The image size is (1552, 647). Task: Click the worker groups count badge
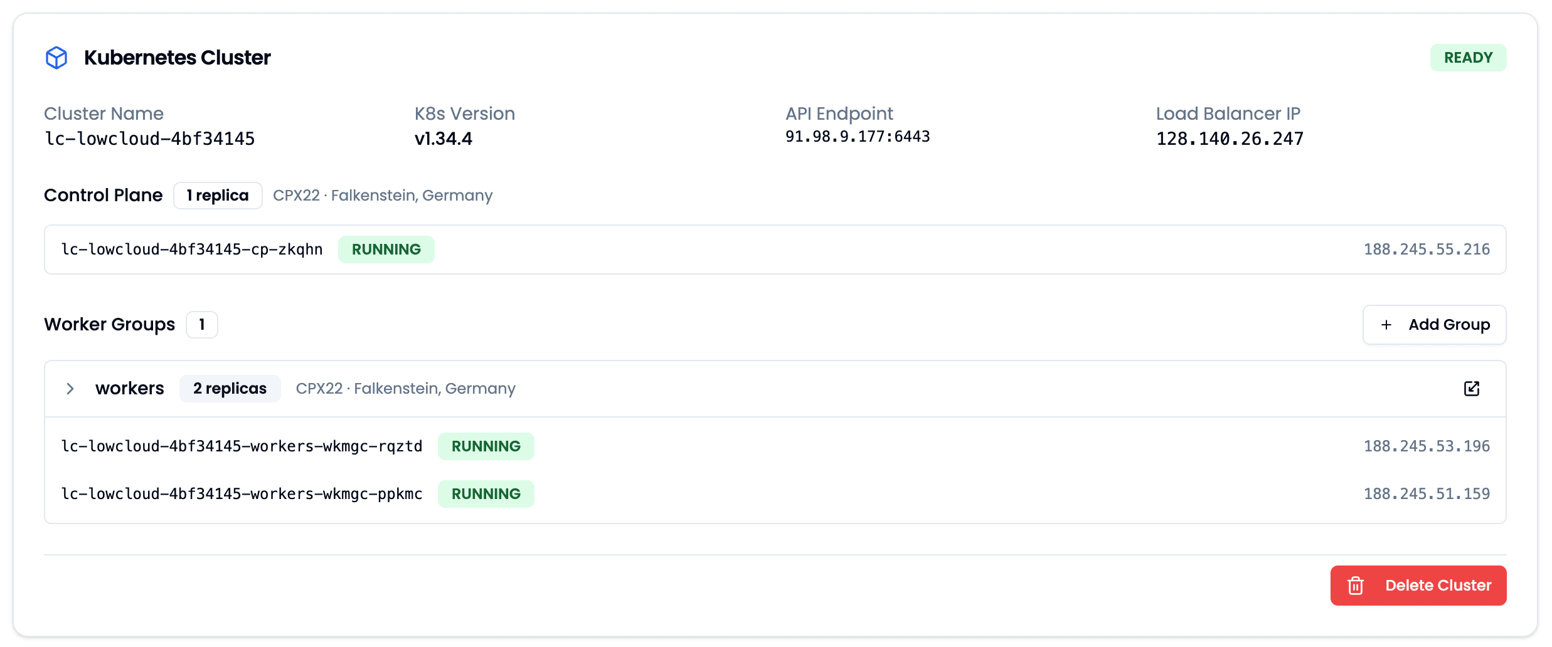click(x=201, y=325)
